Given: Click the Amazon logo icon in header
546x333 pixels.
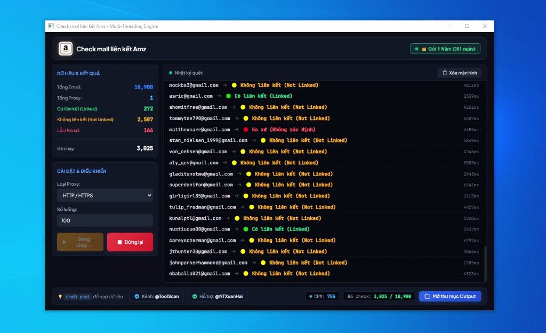Looking at the screenshot, I should (66, 49).
